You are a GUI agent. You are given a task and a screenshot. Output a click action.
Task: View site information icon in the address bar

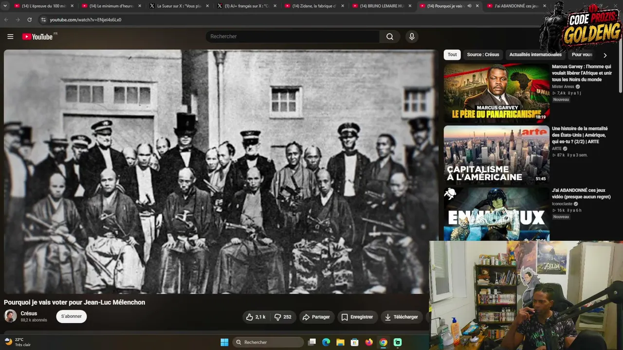[x=43, y=20]
